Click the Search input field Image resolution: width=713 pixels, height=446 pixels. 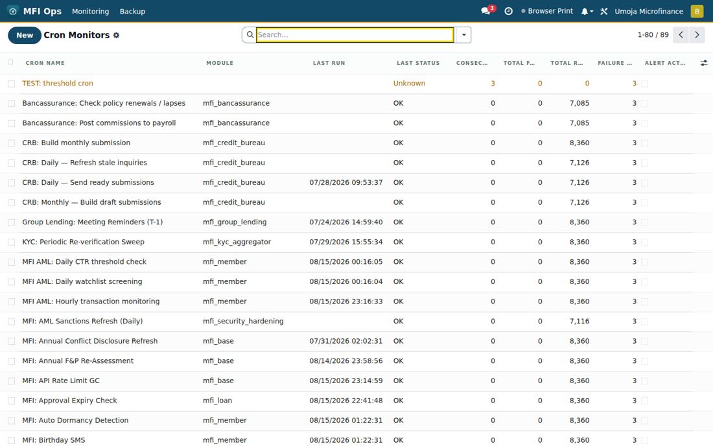click(x=355, y=34)
